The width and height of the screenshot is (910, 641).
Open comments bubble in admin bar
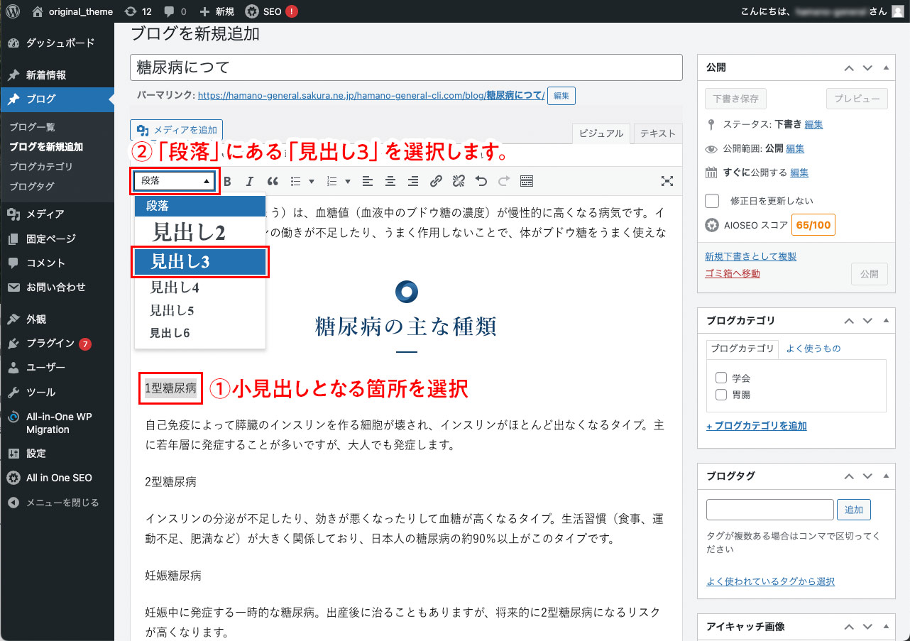click(175, 11)
